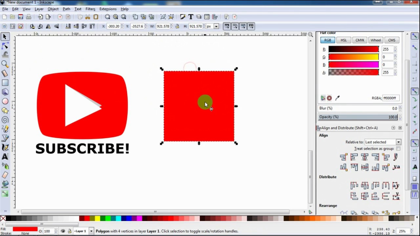The image size is (420, 236).
Task: Open the File menu
Action: pyautogui.click(x=5, y=9)
